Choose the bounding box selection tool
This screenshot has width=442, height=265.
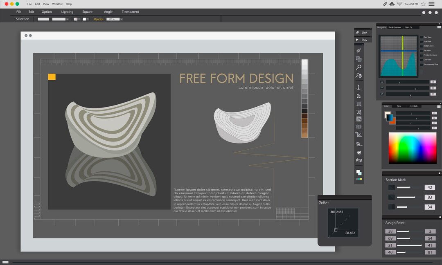(x=359, y=104)
